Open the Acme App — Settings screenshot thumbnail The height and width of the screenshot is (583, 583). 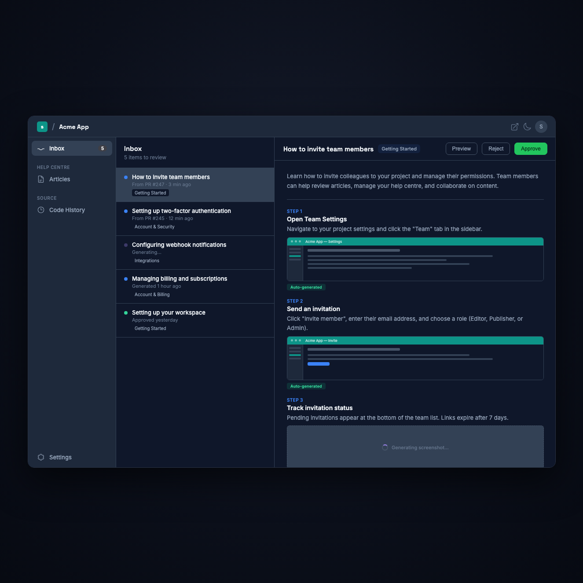tap(415, 259)
